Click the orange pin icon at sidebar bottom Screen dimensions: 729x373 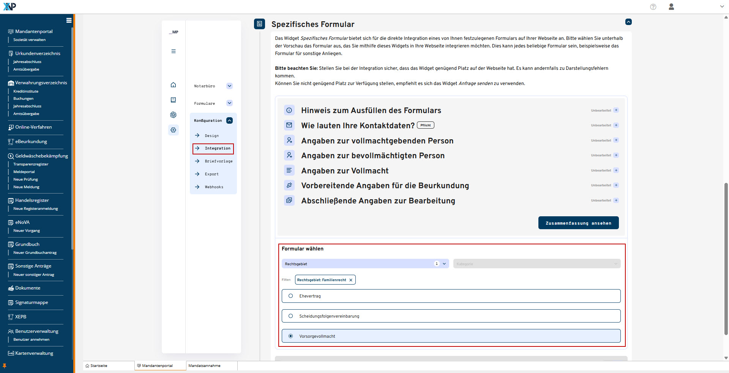(x=5, y=366)
